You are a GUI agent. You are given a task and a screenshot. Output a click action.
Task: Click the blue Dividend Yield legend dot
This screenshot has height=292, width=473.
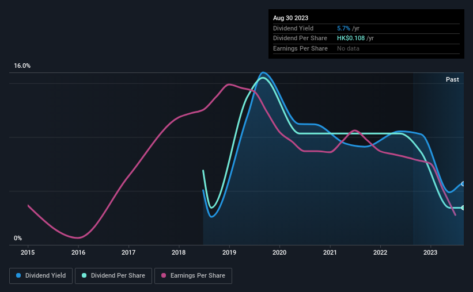[x=19, y=276]
